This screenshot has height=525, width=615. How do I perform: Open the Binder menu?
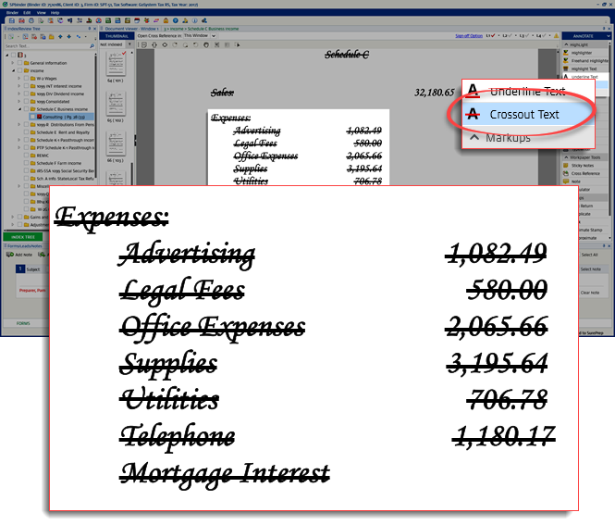tap(12, 13)
